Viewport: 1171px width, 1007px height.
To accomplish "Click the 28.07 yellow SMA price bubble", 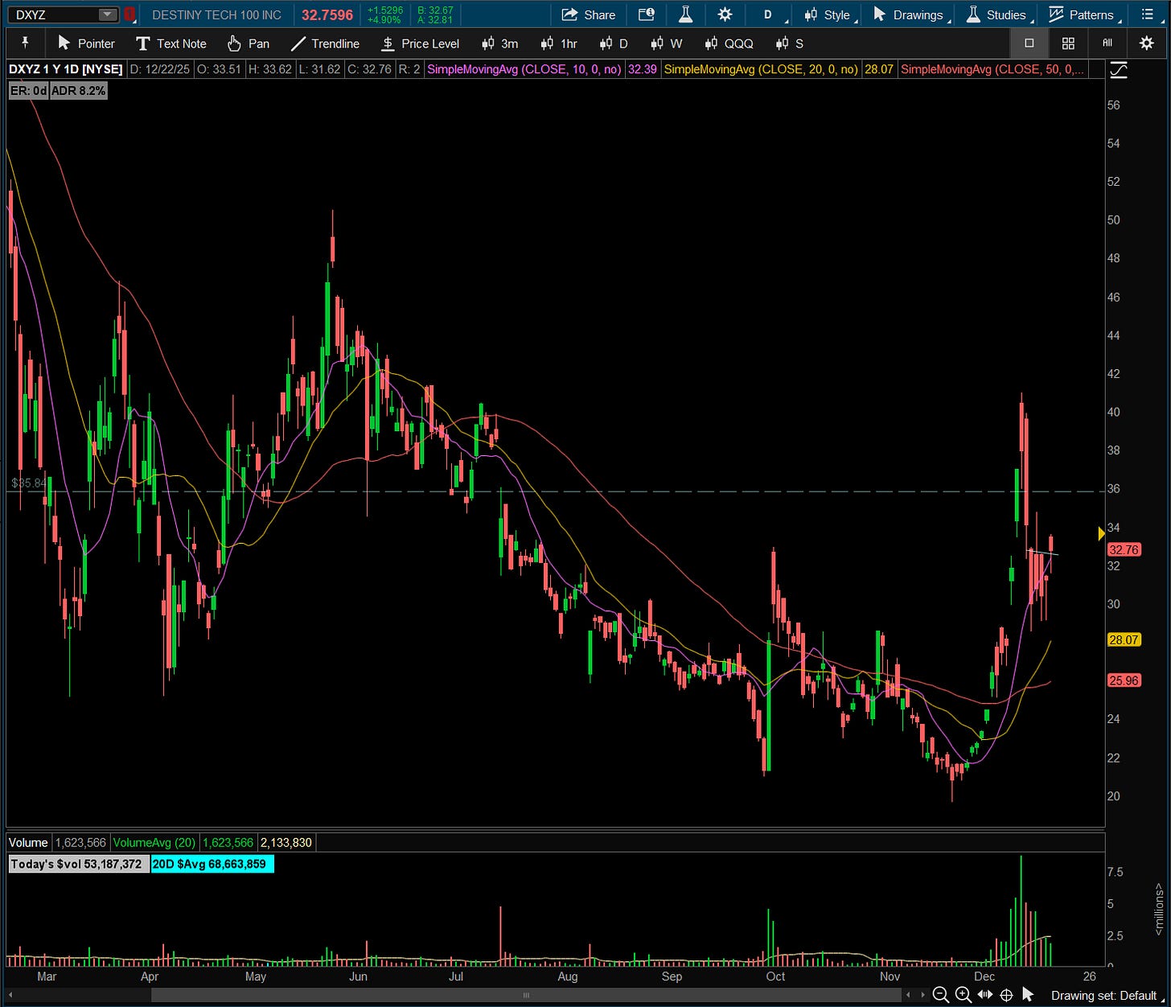I will click(x=1124, y=640).
